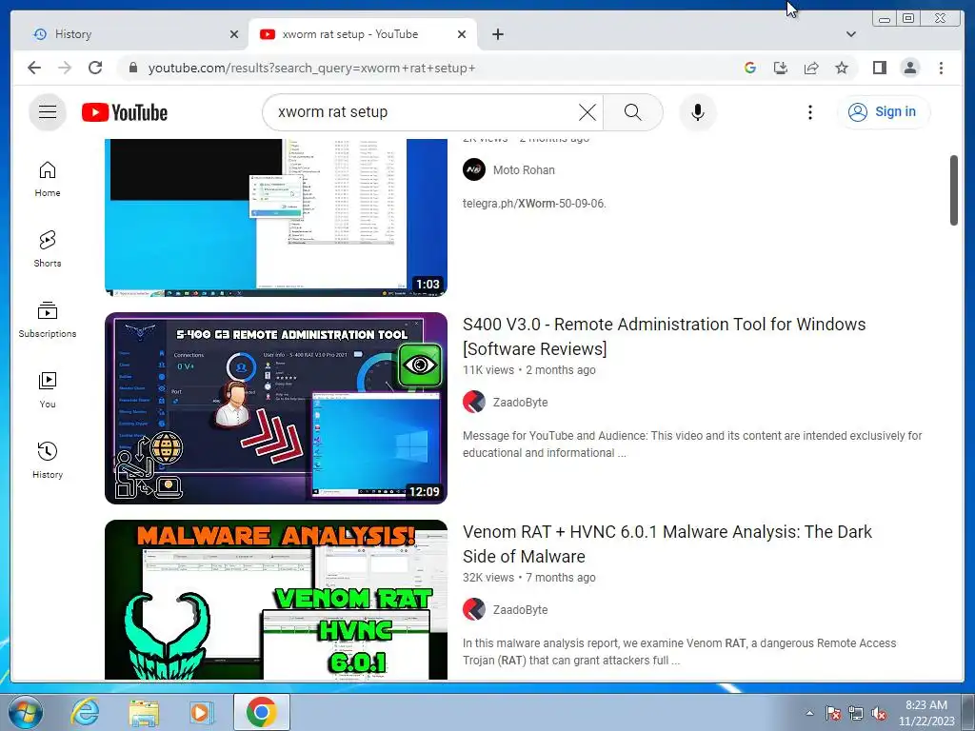This screenshot has height=731, width=975.
Task: Open the taskbar clock 8:23 AM
Action: [925, 713]
